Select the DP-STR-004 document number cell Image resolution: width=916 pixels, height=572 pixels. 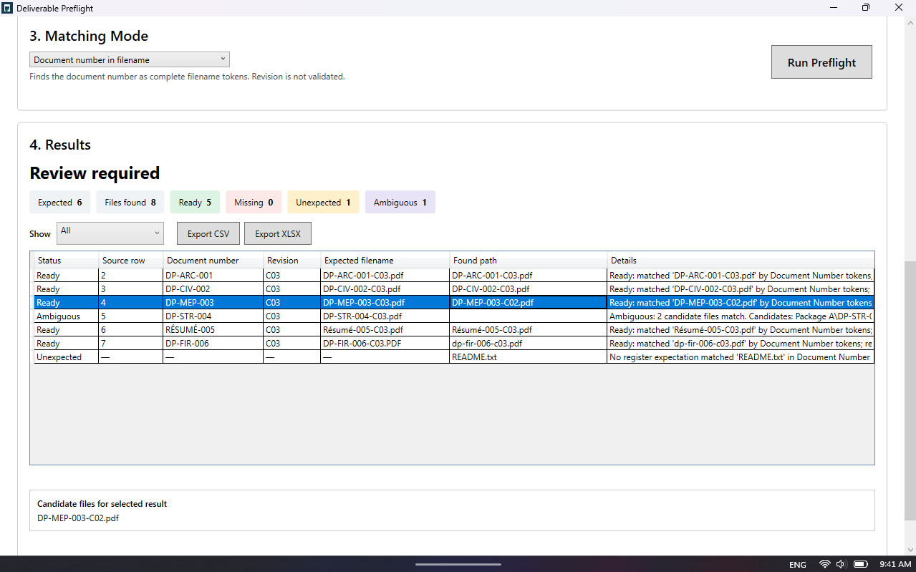click(213, 316)
